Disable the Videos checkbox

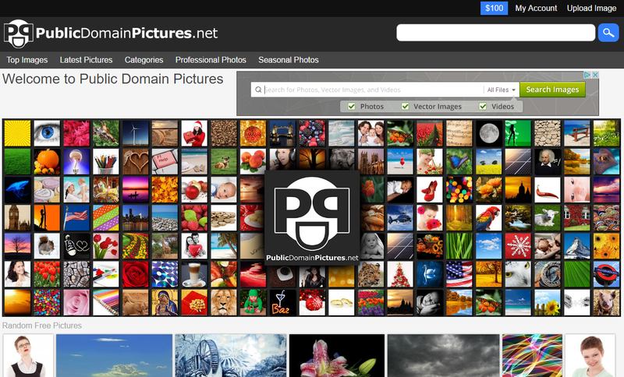pos(484,107)
